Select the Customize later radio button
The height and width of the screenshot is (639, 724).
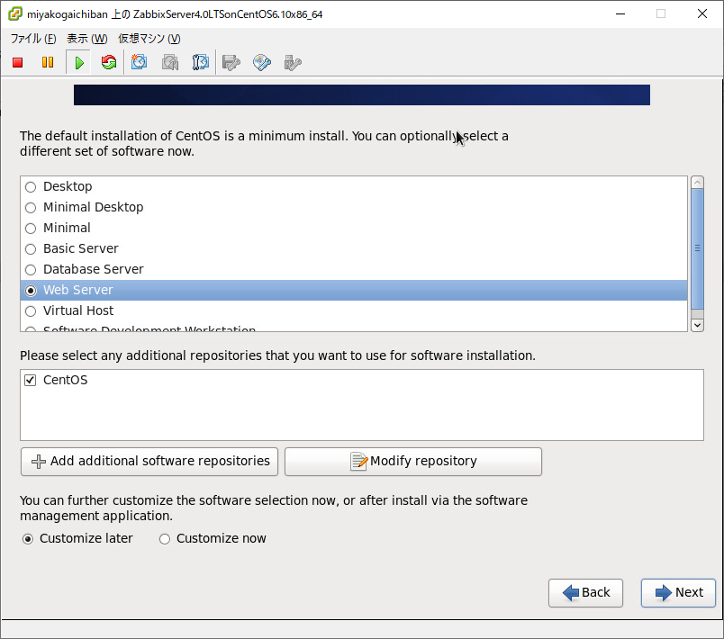click(x=28, y=539)
